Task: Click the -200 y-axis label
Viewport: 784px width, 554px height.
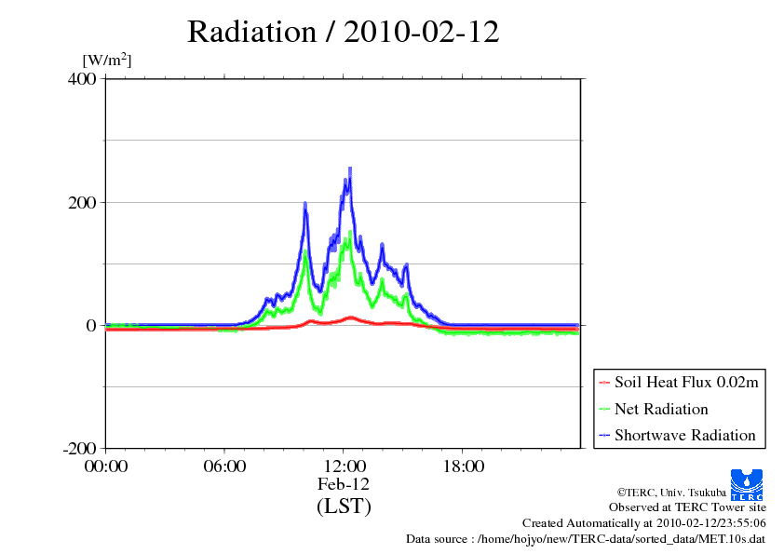Action: click(79, 449)
